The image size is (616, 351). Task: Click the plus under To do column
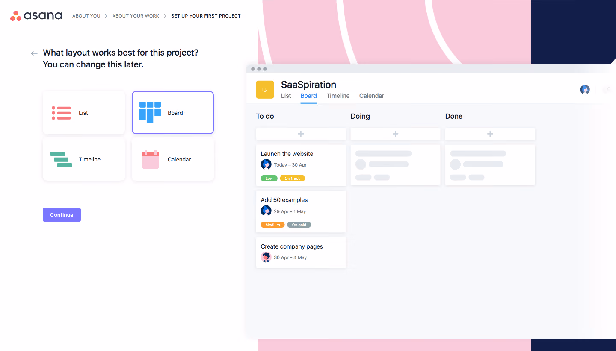(301, 134)
